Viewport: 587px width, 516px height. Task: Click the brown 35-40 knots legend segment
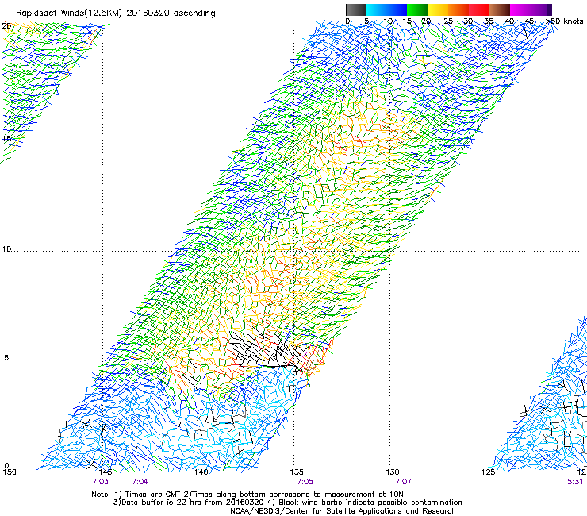coord(500,10)
